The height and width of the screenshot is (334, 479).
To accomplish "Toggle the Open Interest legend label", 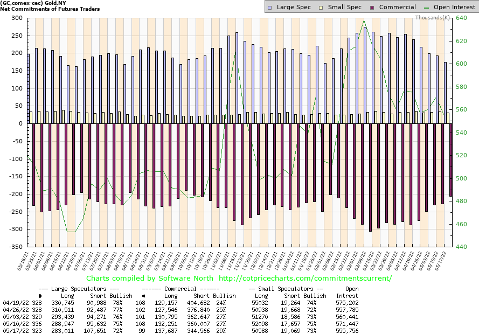I will coord(454,7).
